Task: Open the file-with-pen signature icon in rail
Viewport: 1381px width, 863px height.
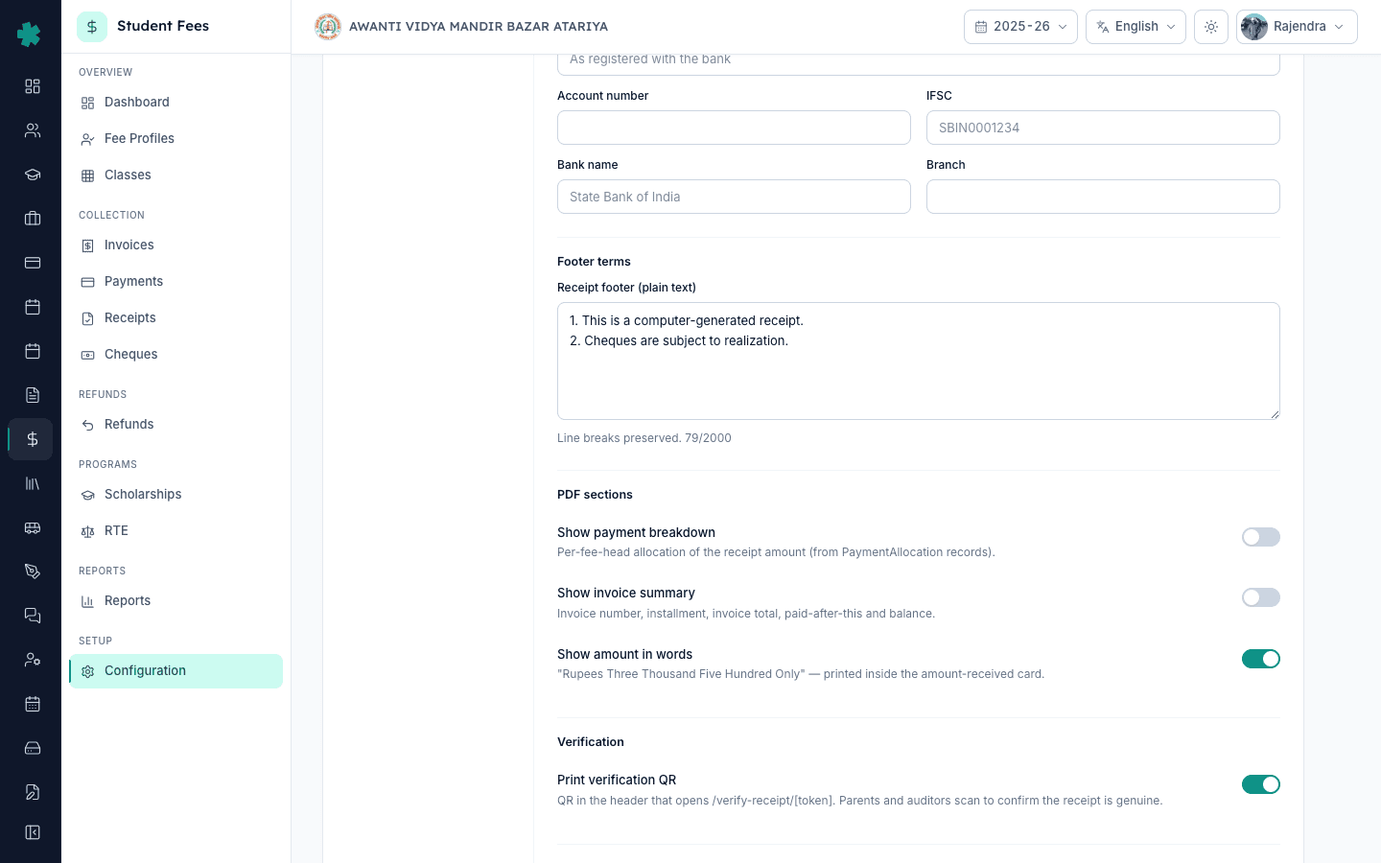Action: [x=33, y=792]
